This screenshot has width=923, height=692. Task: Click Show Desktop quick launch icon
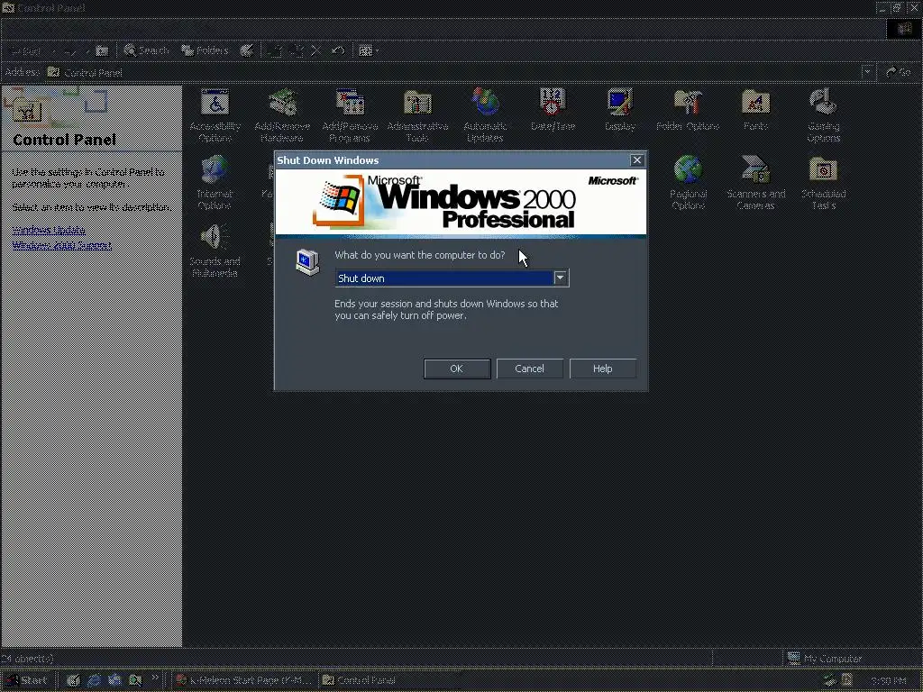point(73,680)
